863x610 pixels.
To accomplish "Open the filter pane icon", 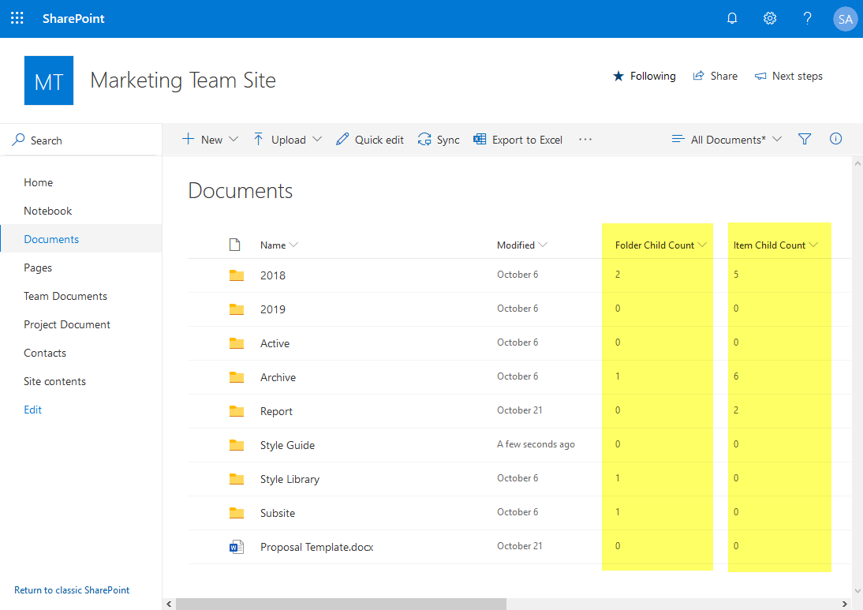I will pos(805,139).
